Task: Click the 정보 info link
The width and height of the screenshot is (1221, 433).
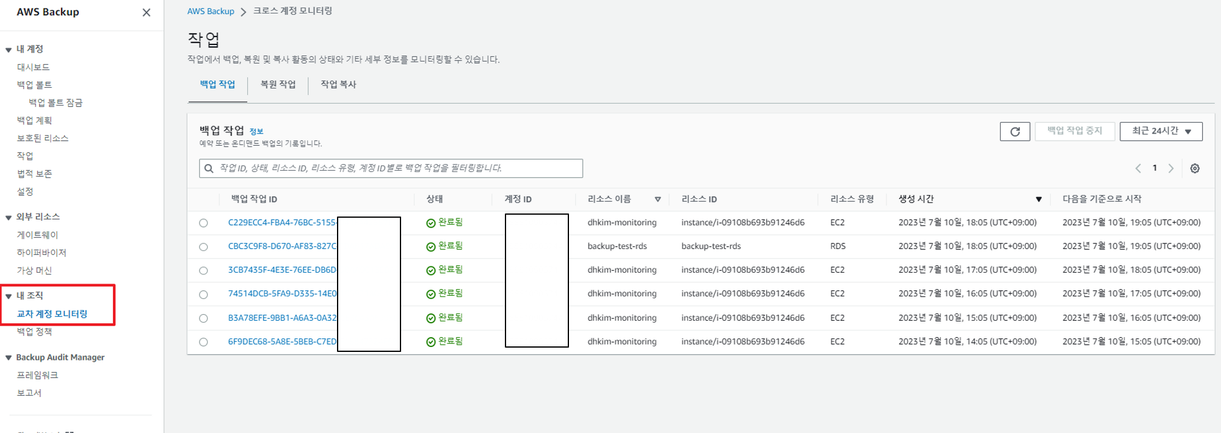Action: 256,131
